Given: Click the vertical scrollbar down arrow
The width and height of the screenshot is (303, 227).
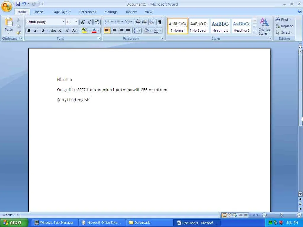Looking at the screenshot, I should pyautogui.click(x=300, y=194).
